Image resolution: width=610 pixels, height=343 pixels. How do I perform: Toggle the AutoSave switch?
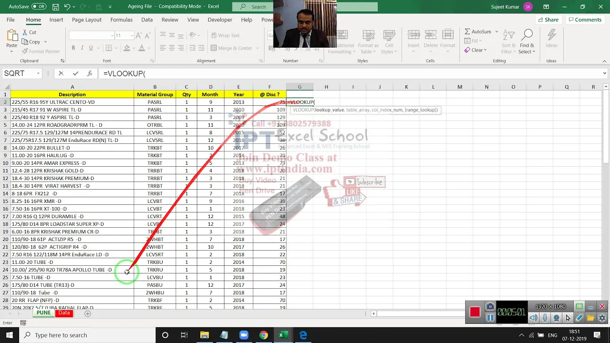pyautogui.click(x=39, y=7)
